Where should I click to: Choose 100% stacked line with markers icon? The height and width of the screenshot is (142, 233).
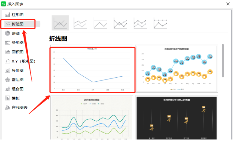tap(160, 23)
